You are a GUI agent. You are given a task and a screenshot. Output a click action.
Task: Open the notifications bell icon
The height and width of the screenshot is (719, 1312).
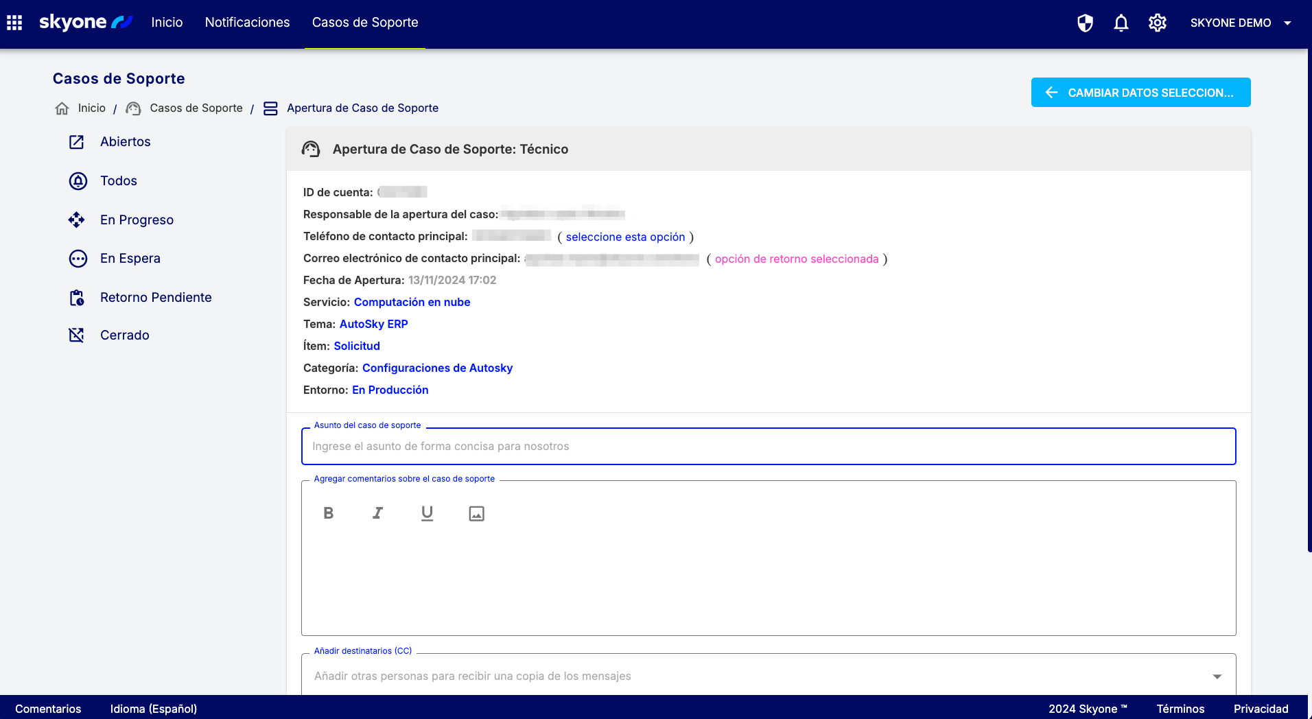point(1121,23)
